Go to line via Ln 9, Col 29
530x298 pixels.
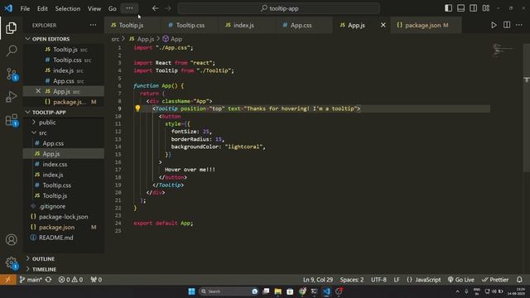coord(318,280)
